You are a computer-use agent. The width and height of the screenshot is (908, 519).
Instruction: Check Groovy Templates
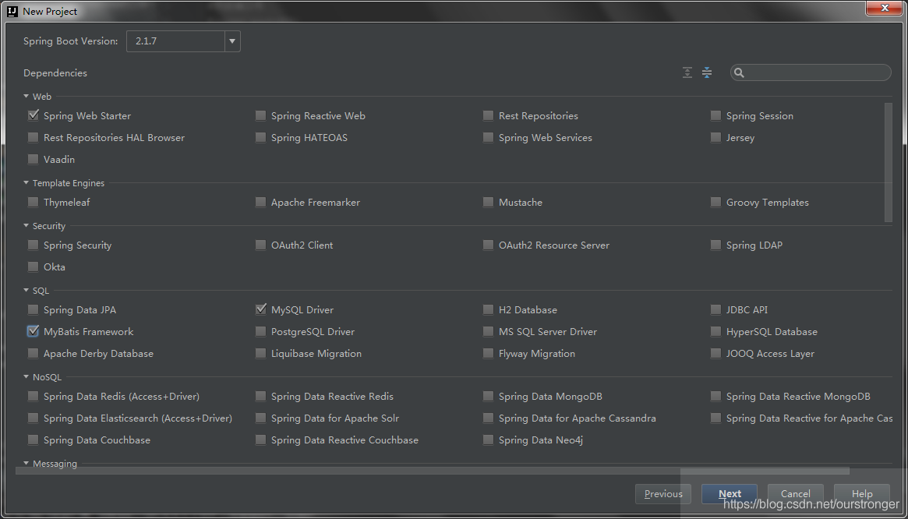coord(715,202)
